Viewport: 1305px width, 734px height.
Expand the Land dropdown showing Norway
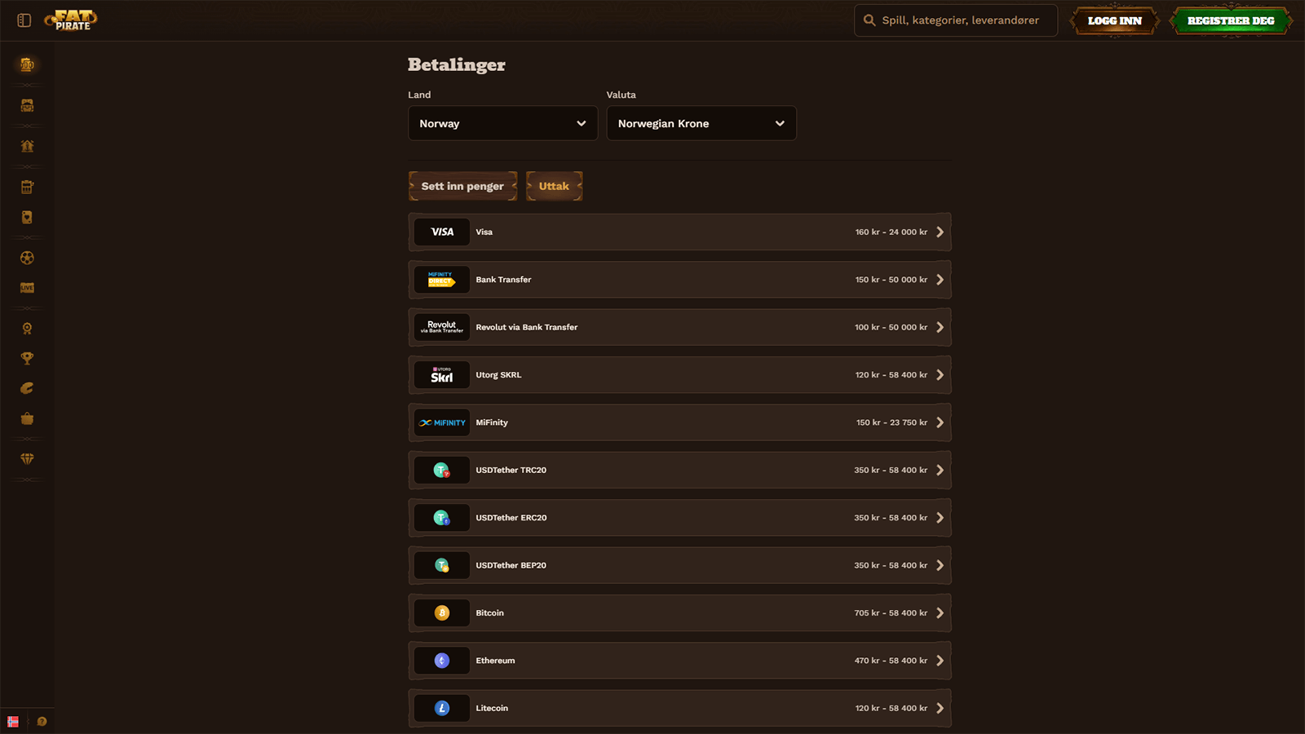[502, 124]
